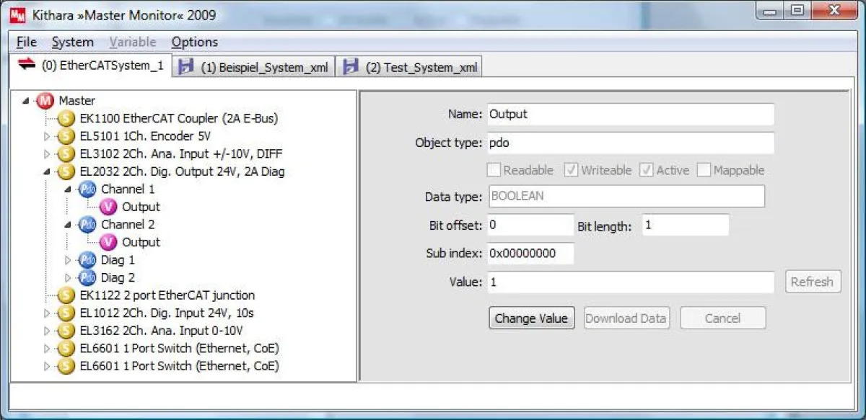This screenshot has height=420, width=866.
Task: Click the EL3162 Ana. Input slave icon
Action: coord(66,331)
